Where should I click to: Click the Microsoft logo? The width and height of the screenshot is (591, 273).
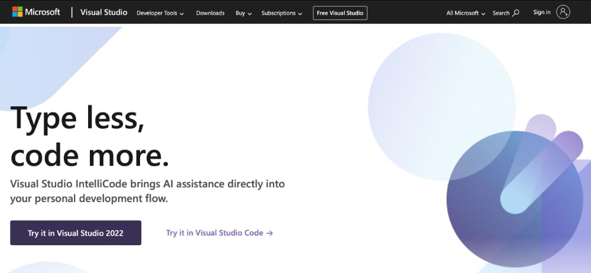coord(36,12)
